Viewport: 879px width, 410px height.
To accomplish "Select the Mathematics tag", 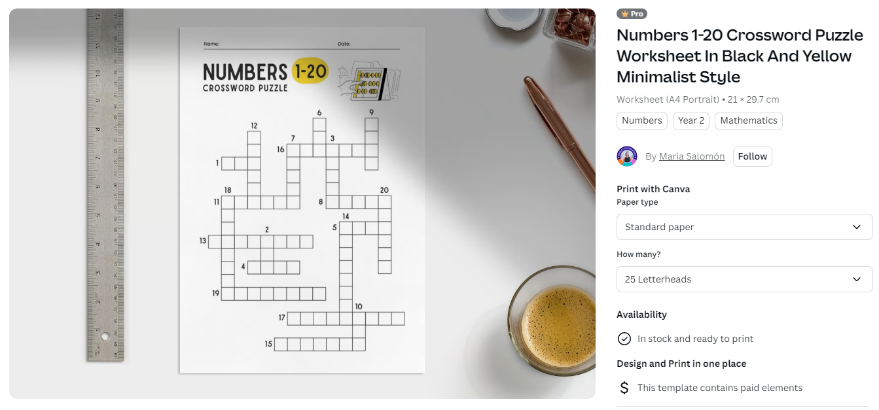I will pos(748,120).
